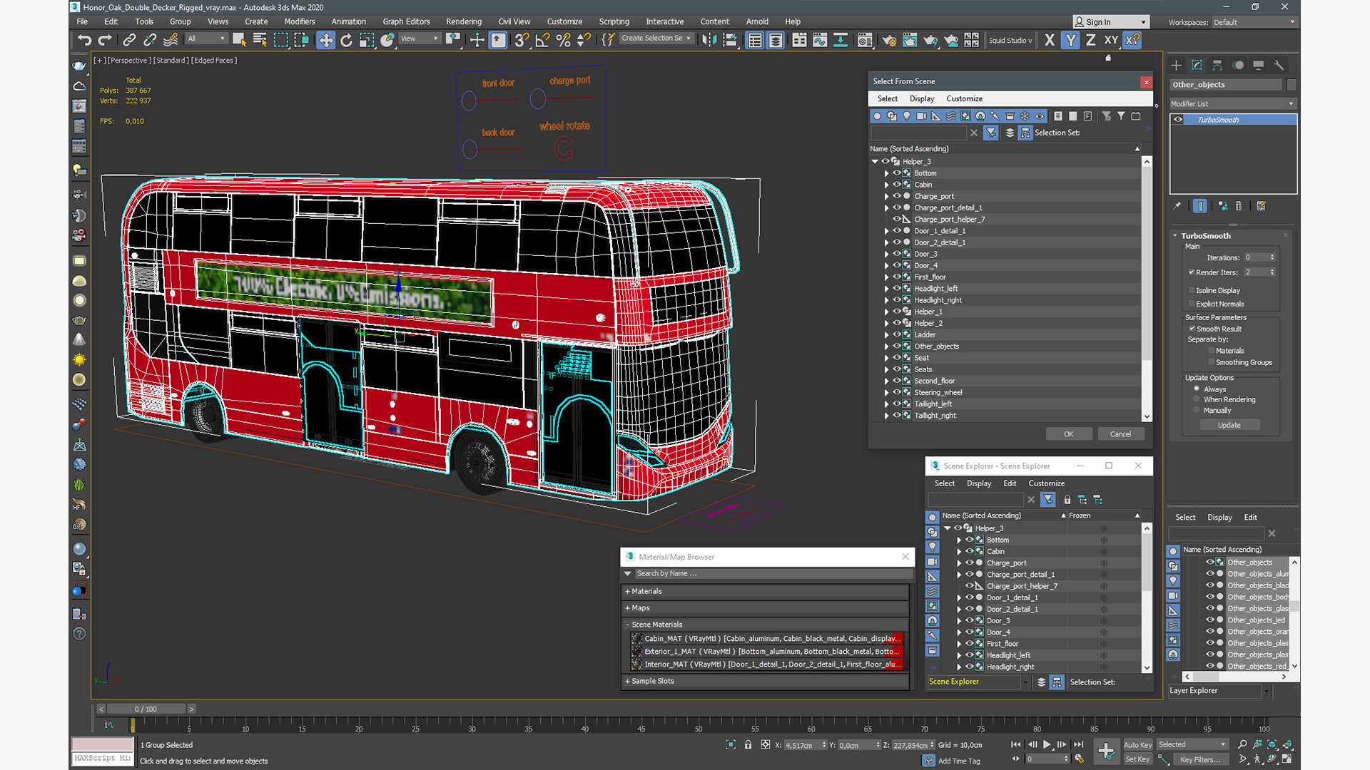Viewport: 1370px width, 770px height.
Task: Collapse the TurboSmooth rollout
Action: tap(1175, 236)
